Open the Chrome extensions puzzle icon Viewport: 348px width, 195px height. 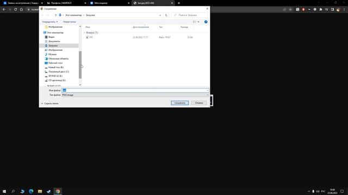coord(321,10)
